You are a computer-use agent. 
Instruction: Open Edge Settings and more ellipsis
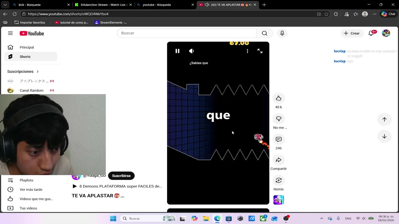click(x=374, y=14)
